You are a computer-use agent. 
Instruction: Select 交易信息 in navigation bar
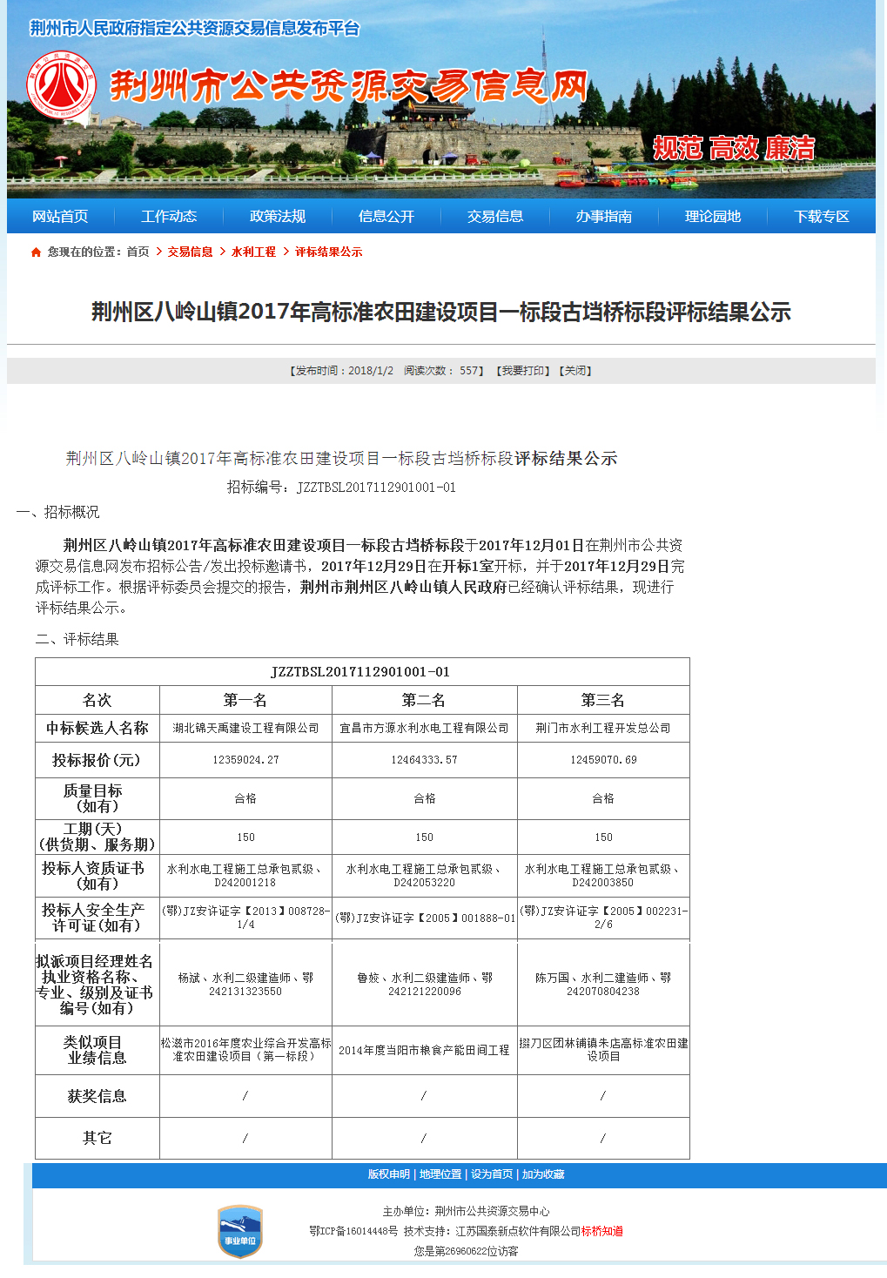[x=495, y=216]
